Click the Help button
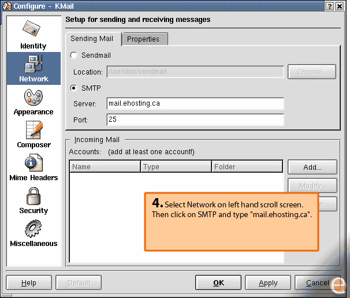The width and height of the screenshot is (350, 298). [x=28, y=283]
